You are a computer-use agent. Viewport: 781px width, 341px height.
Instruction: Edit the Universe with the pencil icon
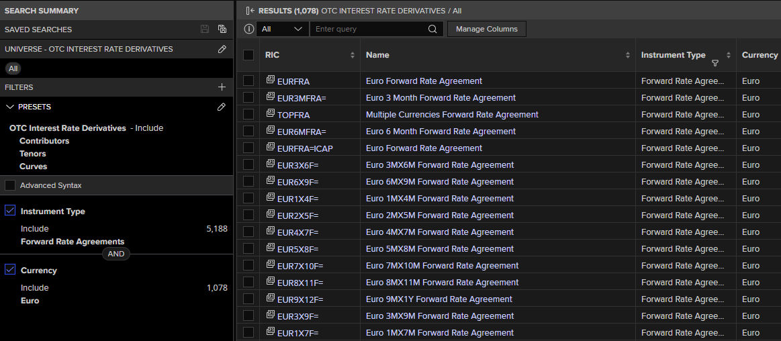[x=222, y=49]
